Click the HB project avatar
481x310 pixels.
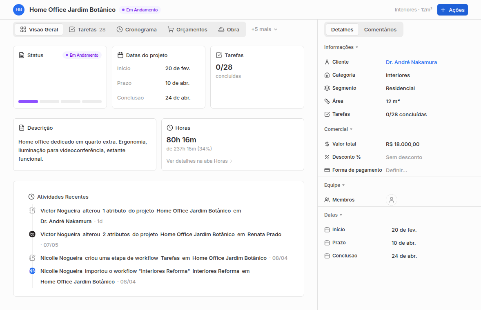click(19, 10)
